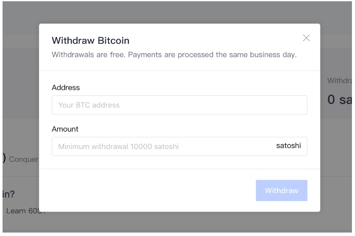The image size is (355, 236).
Task: Click the dimmed backdrop below the dialog
Action: click(175, 223)
